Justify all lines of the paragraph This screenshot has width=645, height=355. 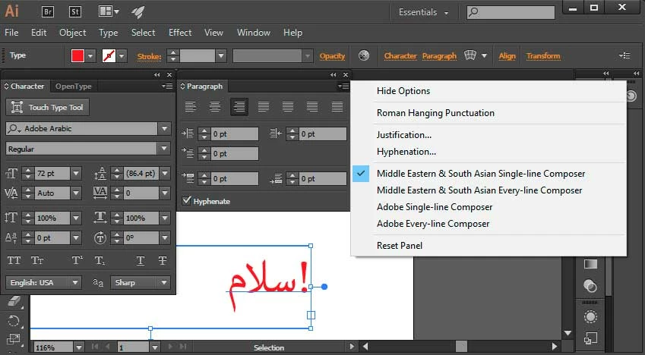pyautogui.click(x=337, y=107)
